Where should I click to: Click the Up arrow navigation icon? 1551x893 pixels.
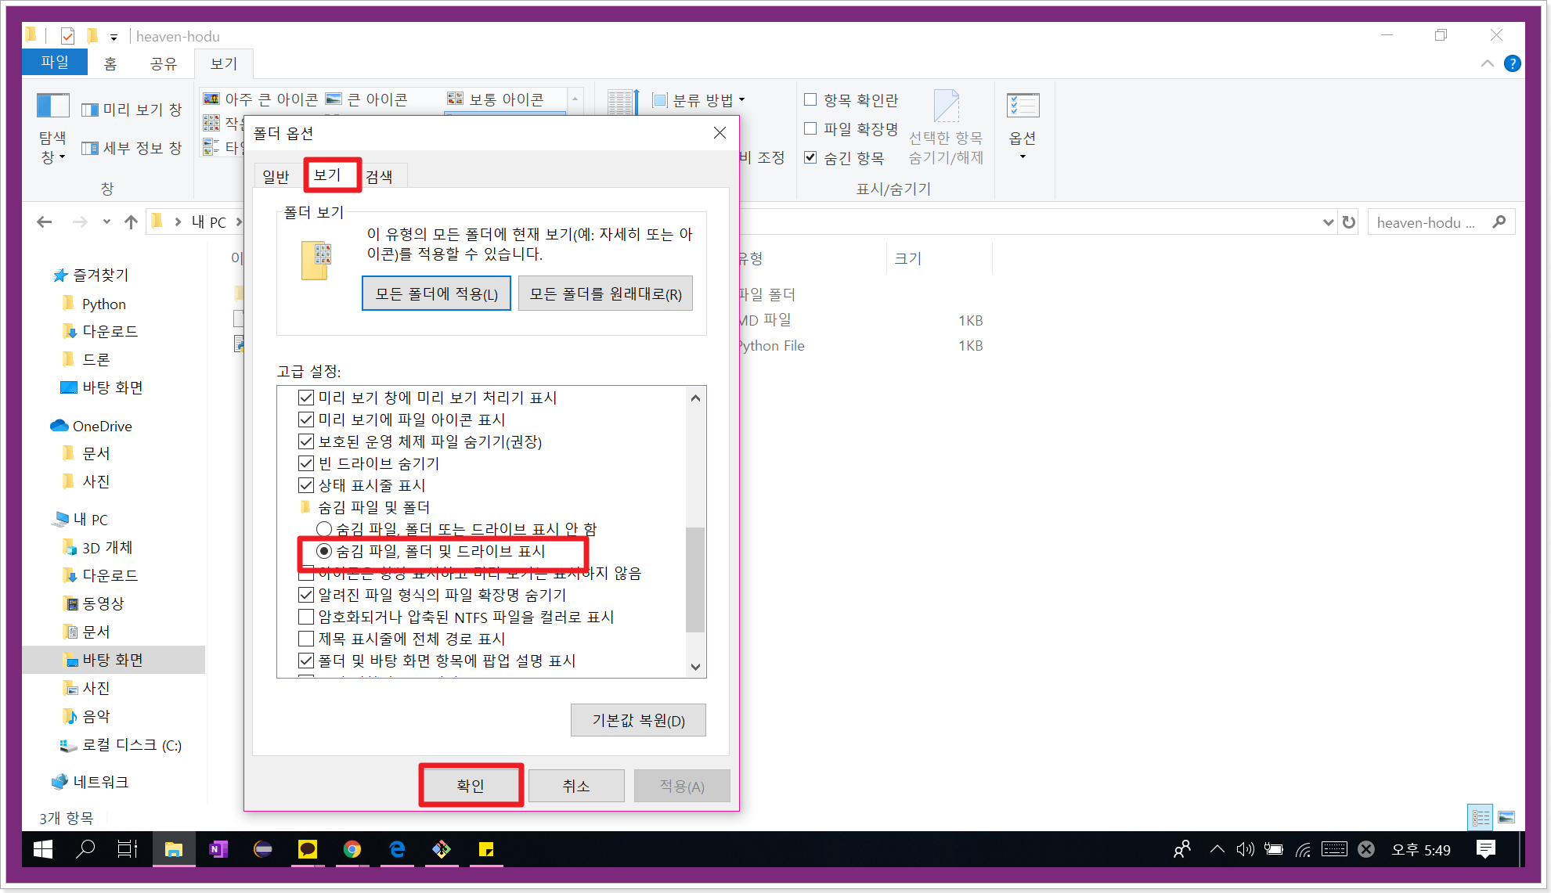coord(131,222)
